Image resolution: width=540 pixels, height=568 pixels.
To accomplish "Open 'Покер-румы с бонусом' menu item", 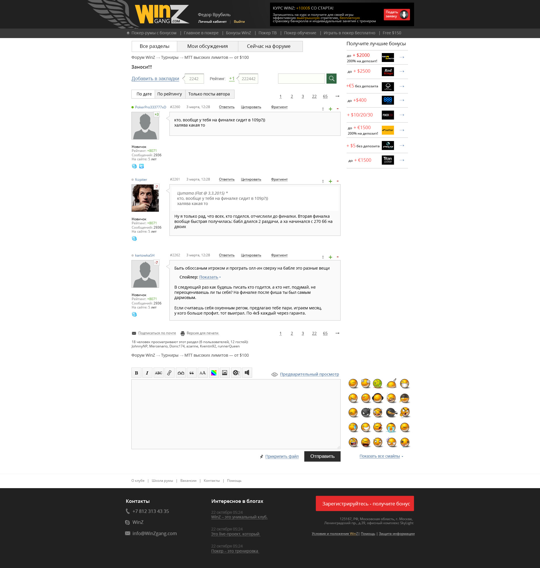I will tap(154, 33).
